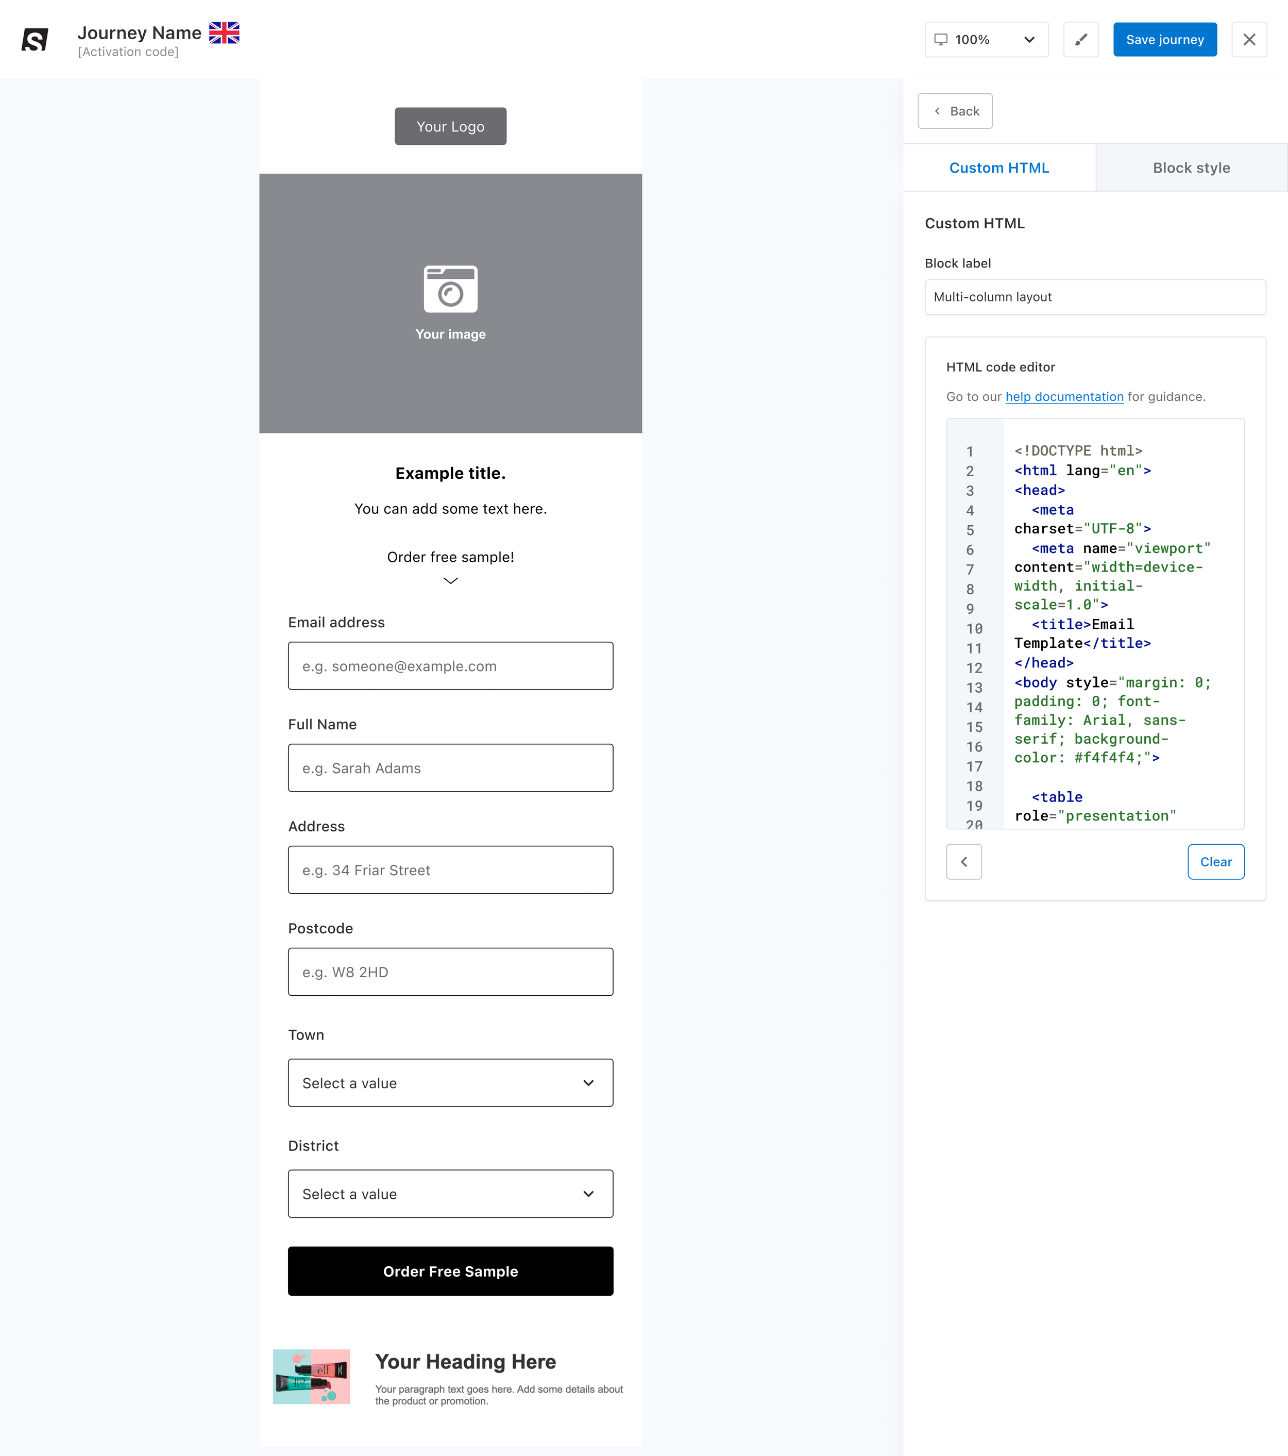Click the Order Free Sample button
This screenshot has width=1288, height=1456.
[451, 1271]
